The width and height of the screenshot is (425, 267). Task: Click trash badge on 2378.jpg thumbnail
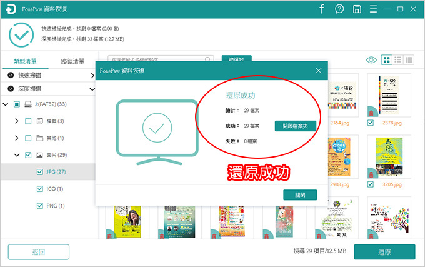click(371, 112)
